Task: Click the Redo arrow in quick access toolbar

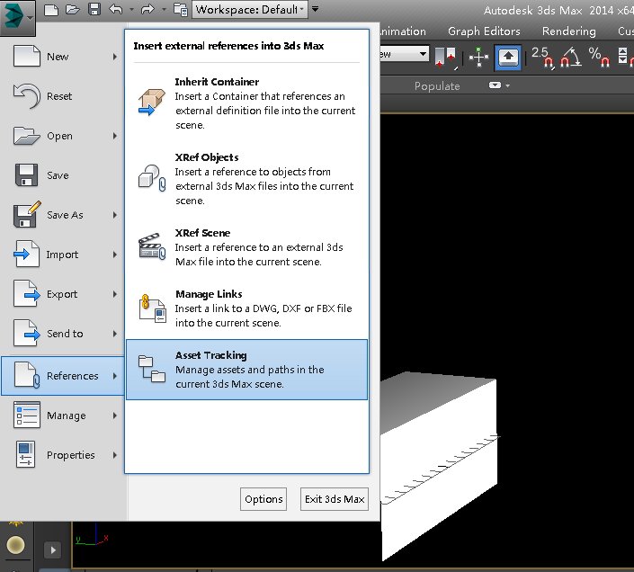Action: click(147, 9)
